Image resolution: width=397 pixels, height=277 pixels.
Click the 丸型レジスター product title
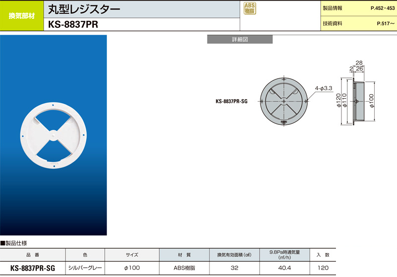[84, 9]
